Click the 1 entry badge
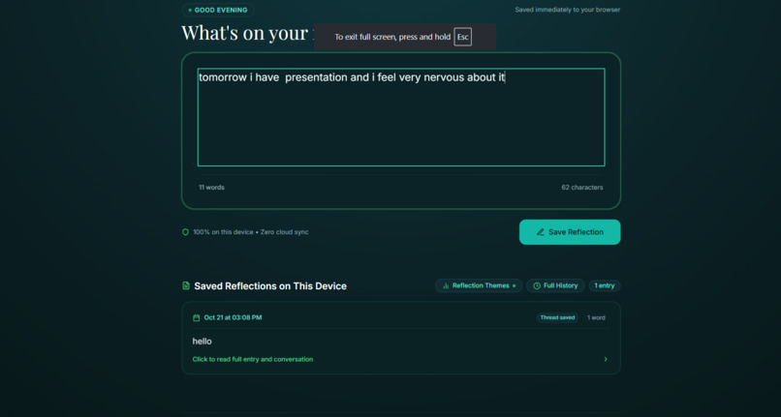Viewport: 781px width, 417px height. 605,285
